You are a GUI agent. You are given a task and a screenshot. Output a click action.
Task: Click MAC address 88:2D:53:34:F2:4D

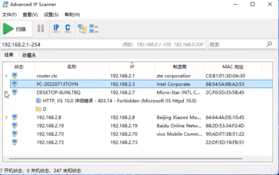(x=225, y=125)
